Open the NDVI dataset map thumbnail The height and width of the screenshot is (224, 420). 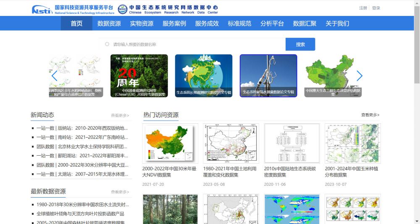(x=170, y=143)
